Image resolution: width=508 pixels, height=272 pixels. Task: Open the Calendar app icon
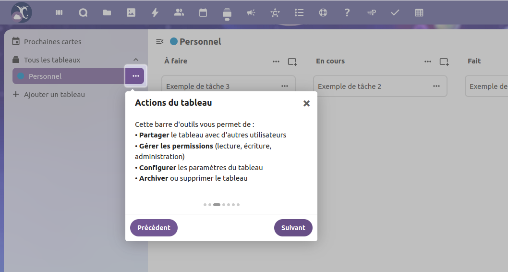[203, 13]
